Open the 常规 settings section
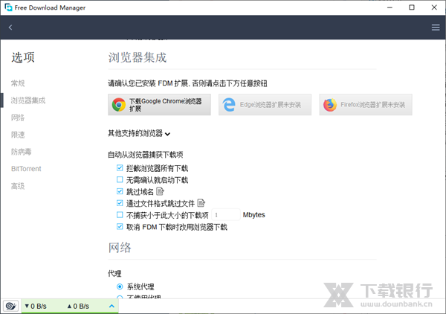Image resolution: width=446 pixels, height=314 pixels. pos(18,83)
